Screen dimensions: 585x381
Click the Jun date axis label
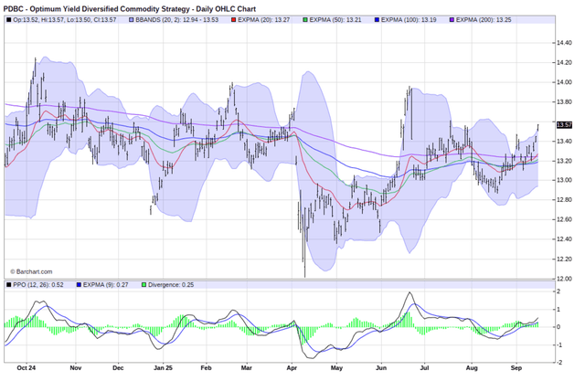point(381,368)
